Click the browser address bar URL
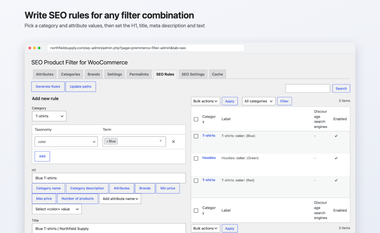 tap(145, 48)
